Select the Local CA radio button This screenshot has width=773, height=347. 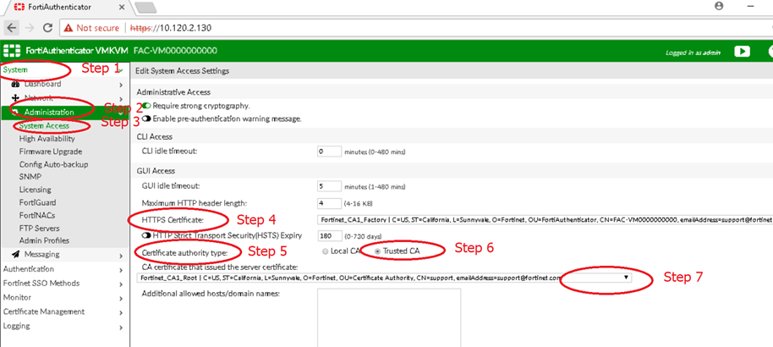pyautogui.click(x=325, y=251)
